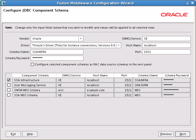This screenshot has height=140, width=196.
Task: Select the SOA Infrastructure cell
Action: pyautogui.click(x=34, y=80)
